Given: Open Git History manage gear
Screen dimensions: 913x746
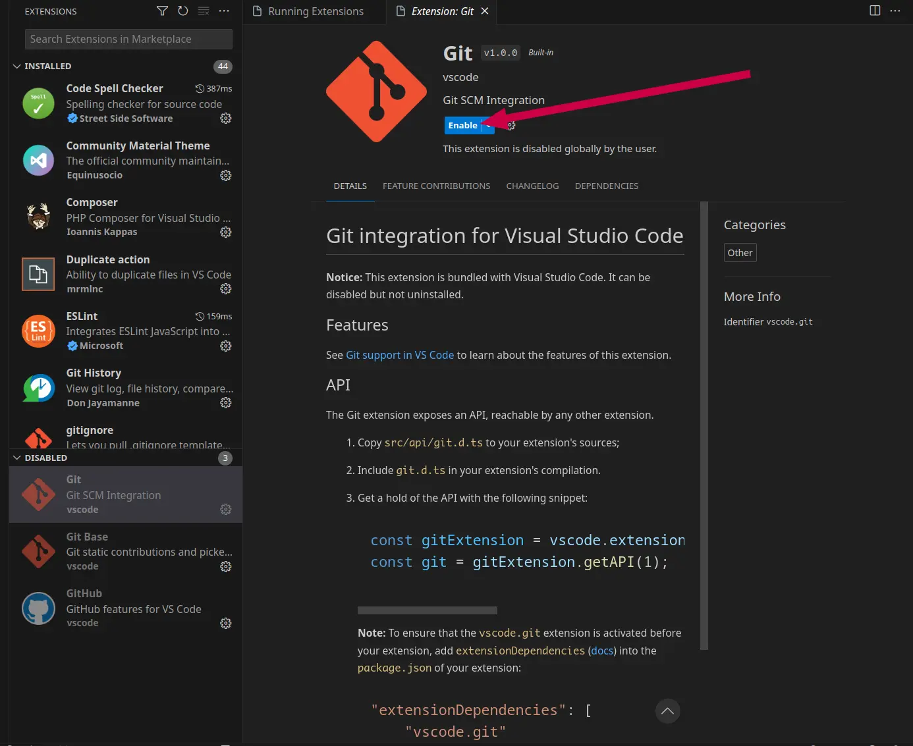Looking at the screenshot, I should 226,403.
